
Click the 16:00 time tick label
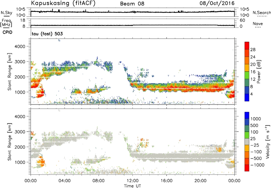pyautogui.click(x=166, y=181)
